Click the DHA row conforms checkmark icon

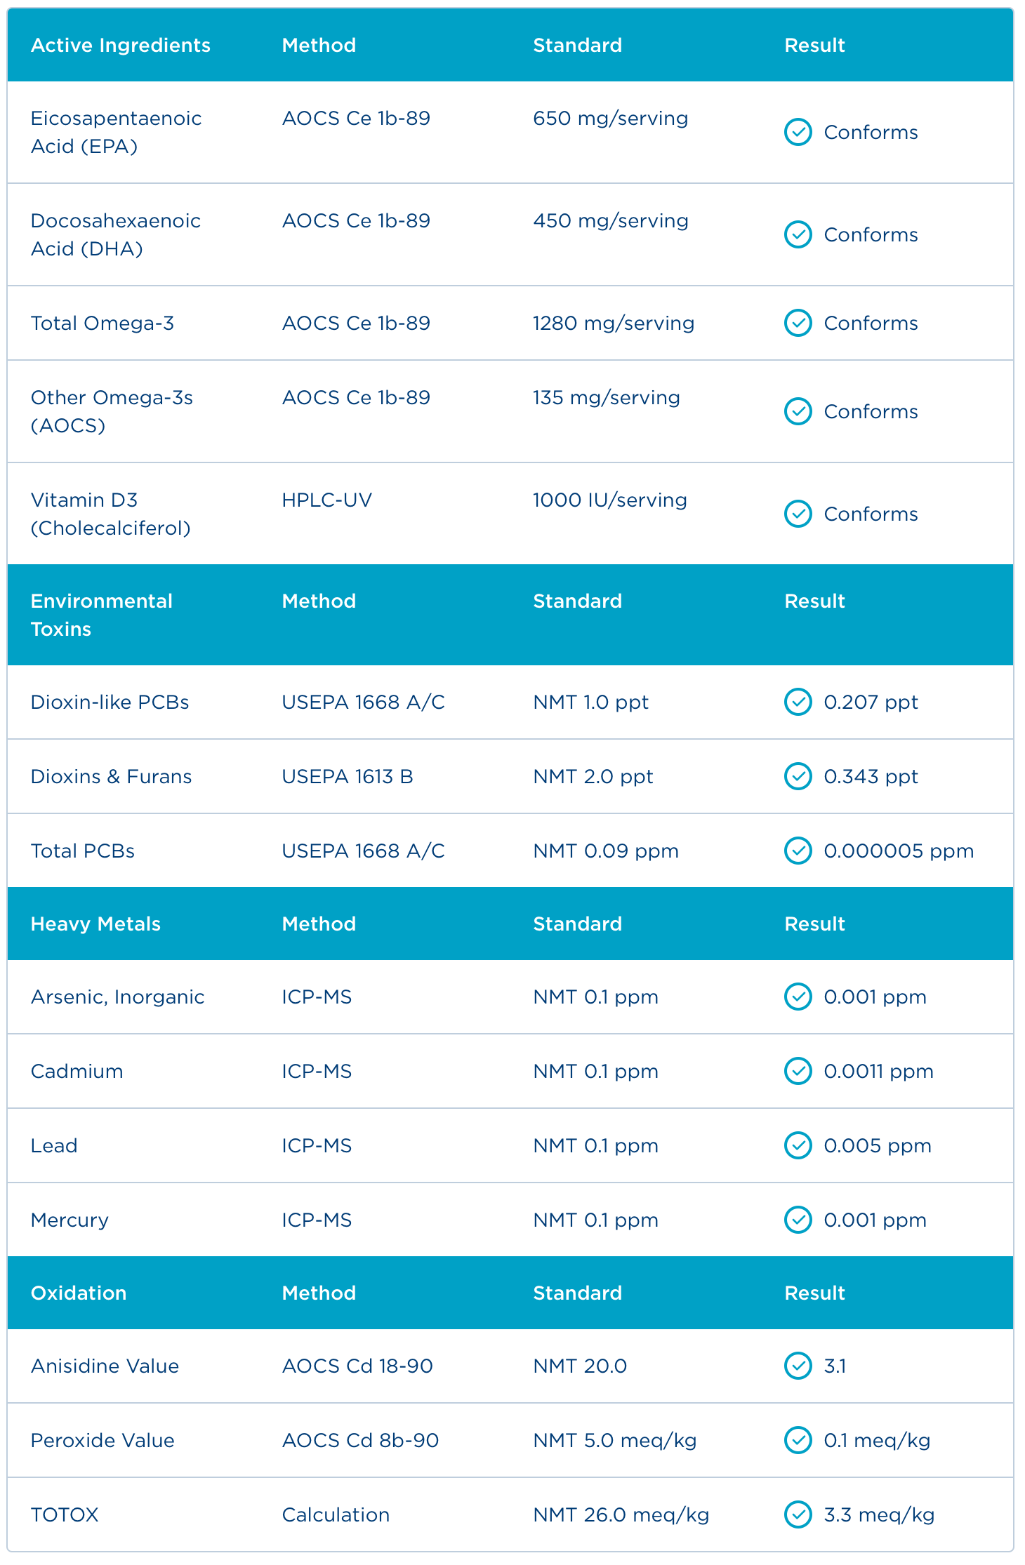[x=798, y=234]
